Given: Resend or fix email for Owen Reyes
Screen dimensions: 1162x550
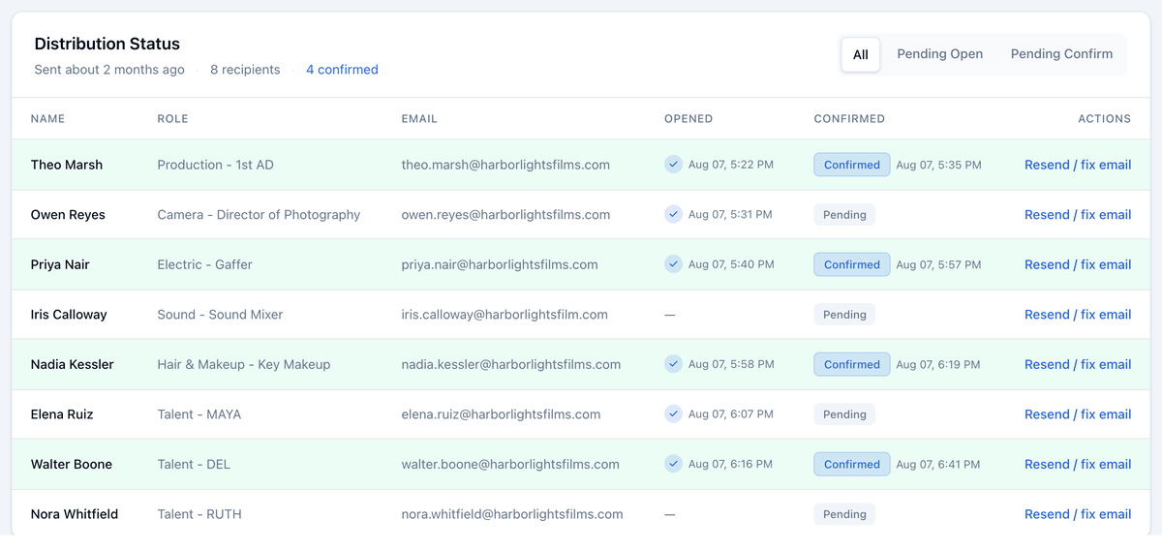Looking at the screenshot, I should [x=1078, y=214].
